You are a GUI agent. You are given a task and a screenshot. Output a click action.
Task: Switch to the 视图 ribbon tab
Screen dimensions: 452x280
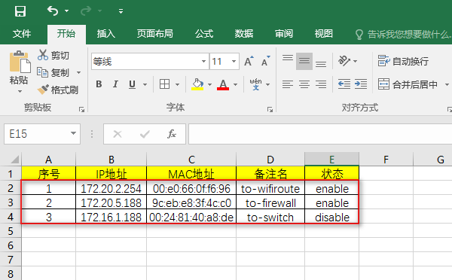pyautogui.click(x=323, y=34)
